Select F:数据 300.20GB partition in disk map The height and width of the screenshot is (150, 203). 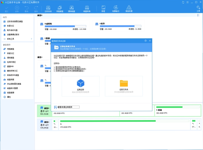178,111
